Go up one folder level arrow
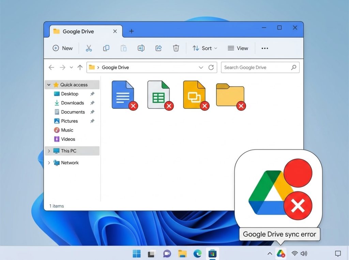The height and width of the screenshot is (260, 349). [80, 67]
